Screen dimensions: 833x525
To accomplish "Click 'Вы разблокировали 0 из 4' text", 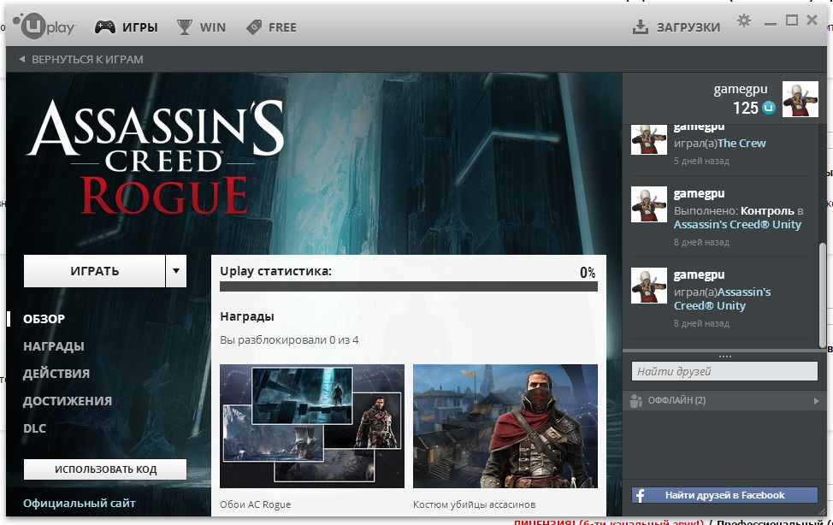I will [289, 340].
